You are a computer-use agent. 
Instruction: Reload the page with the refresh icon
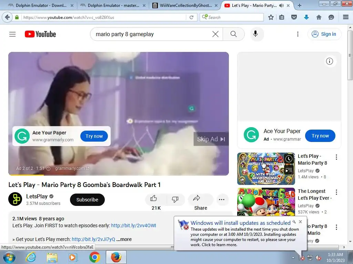click(192, 17)
